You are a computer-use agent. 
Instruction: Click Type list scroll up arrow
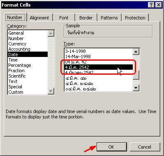(136, 52)
